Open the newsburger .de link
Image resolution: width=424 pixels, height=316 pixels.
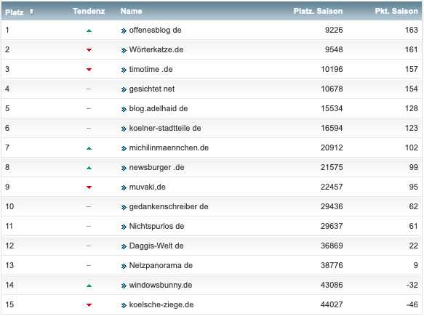(156, 168)
